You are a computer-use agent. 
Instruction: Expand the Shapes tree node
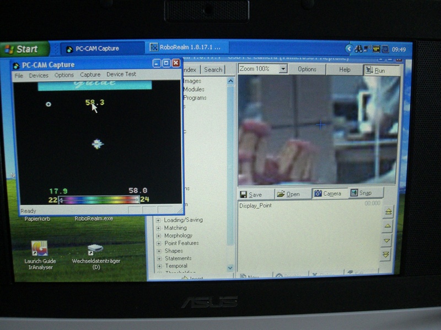click(x=159, y=251)
